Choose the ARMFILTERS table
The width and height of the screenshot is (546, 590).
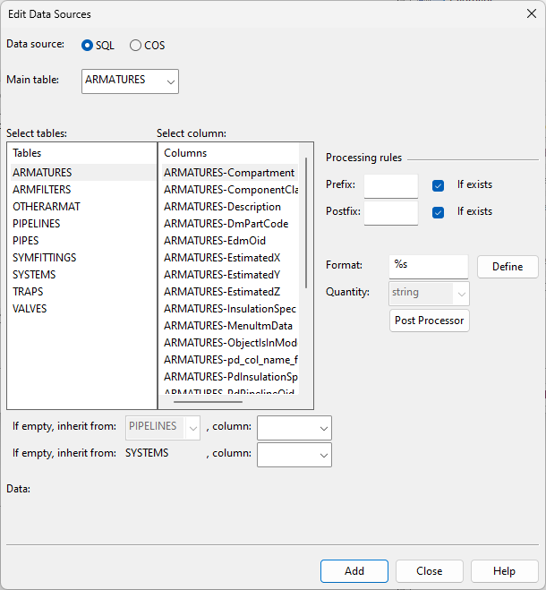[41, 190]
